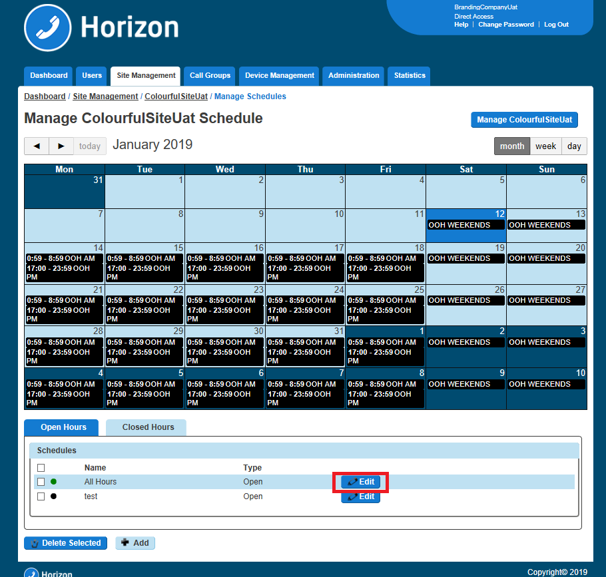The width and height of the screenshot is (606, 577).
Task: Click 17:00 - 23:59 OOH PM on Friday 25
Action: pyautogui.click(x=386, y=314)
